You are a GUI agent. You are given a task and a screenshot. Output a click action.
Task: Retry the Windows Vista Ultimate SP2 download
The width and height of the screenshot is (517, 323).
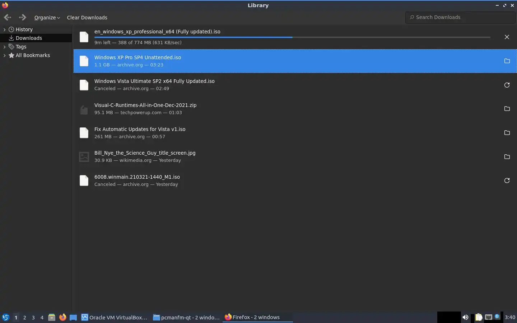pyautogui.click(x=507, y=85)
